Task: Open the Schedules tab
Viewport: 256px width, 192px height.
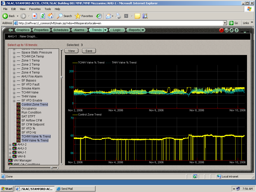Action: coord(61,30)
